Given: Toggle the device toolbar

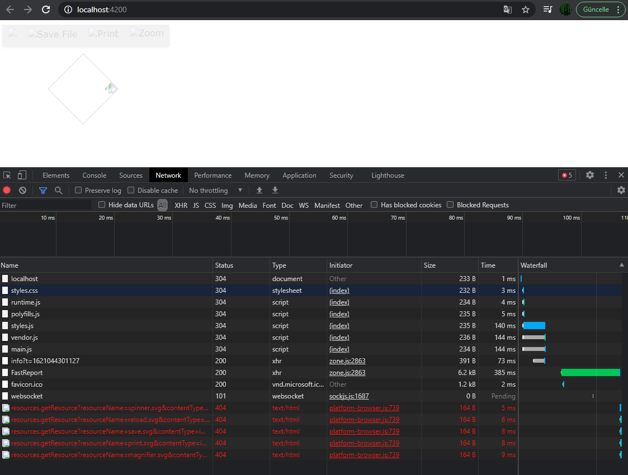Looking at the screenshot, I should coord(22,175).
